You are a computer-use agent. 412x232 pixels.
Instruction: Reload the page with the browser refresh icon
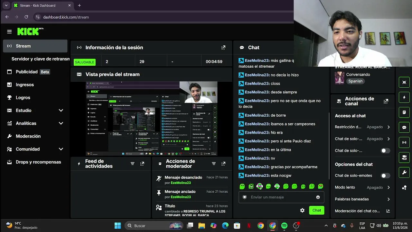click(26, 17)
